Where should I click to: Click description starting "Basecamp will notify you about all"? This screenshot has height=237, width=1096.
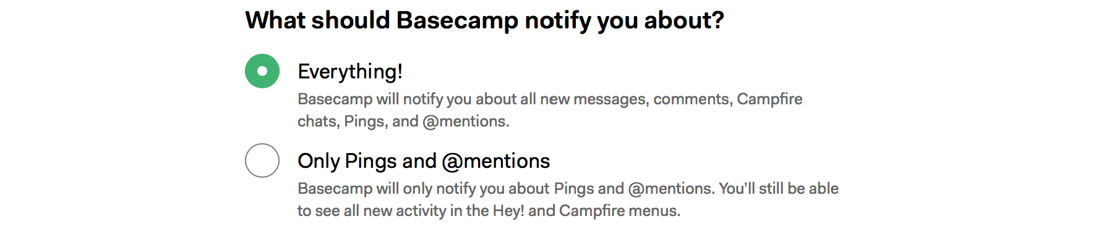pyautogui.click(x=550, y=110)
